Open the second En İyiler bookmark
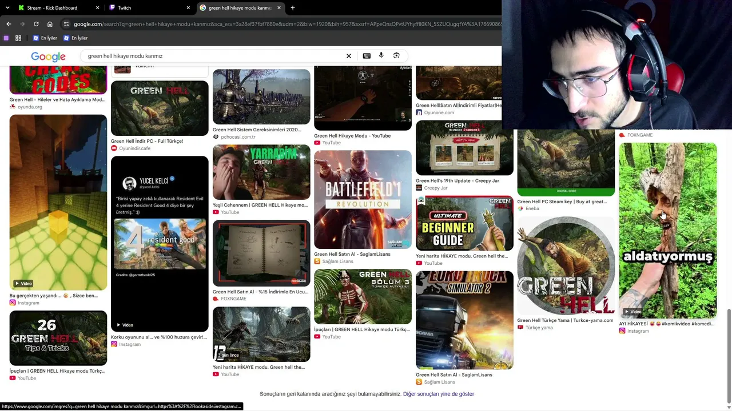Image resolution: width=732 pixels, height=411 pixels. [75, 38]
